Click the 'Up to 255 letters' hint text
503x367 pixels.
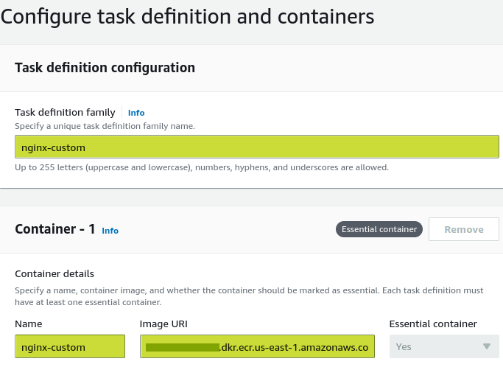201,168
